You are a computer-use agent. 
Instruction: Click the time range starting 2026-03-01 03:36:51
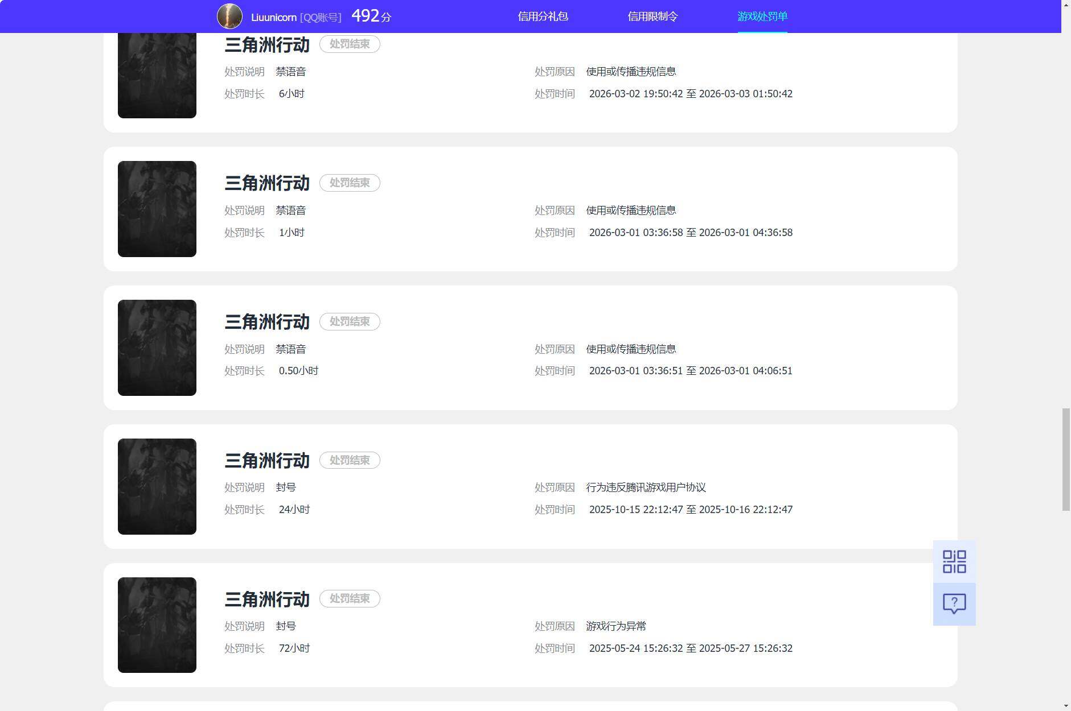[x=691, y=371]
